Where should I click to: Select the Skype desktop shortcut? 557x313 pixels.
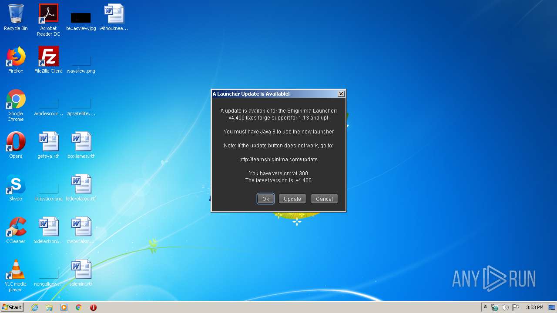(16, 188)
